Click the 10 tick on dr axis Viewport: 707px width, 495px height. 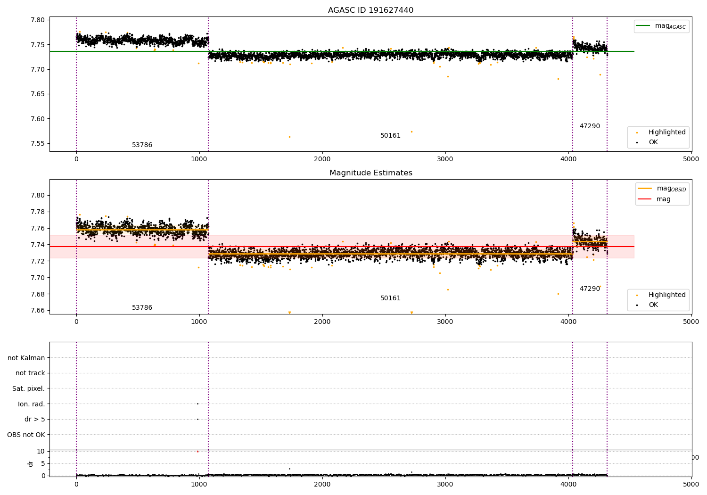coord(41,451)
